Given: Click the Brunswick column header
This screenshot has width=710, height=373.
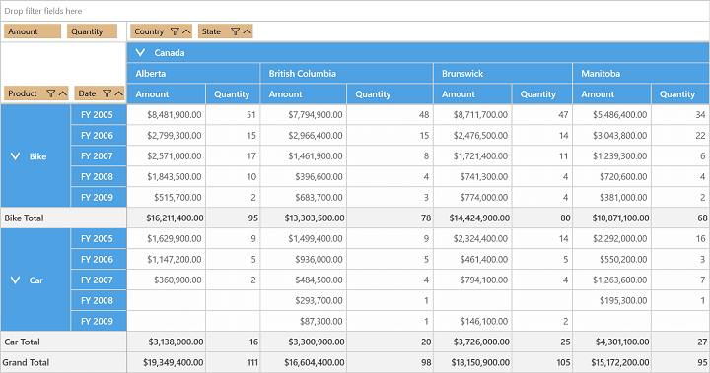Looking at the screenshot, I should pos(503,73).
